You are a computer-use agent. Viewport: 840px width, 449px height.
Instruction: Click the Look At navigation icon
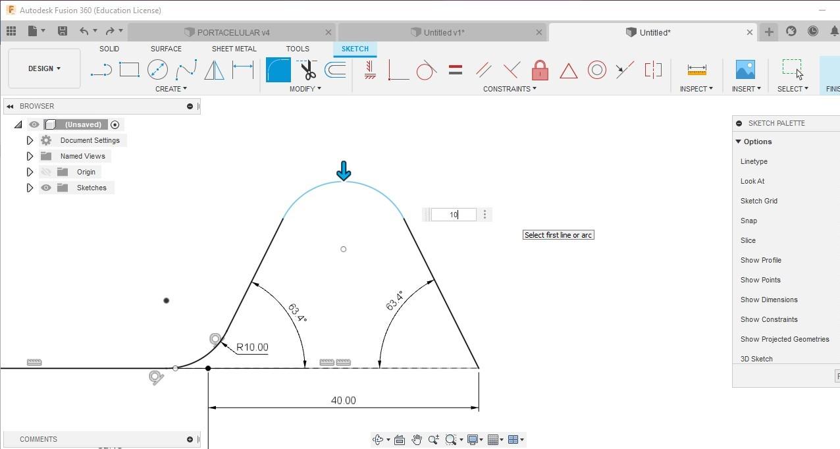click(x=399, y=440)
